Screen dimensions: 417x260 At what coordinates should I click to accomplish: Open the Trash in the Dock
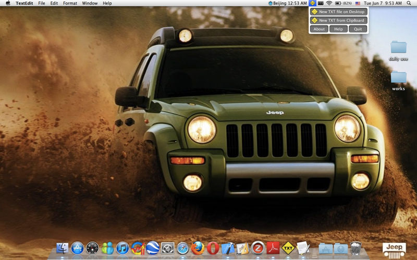click(x=356, y=249)
